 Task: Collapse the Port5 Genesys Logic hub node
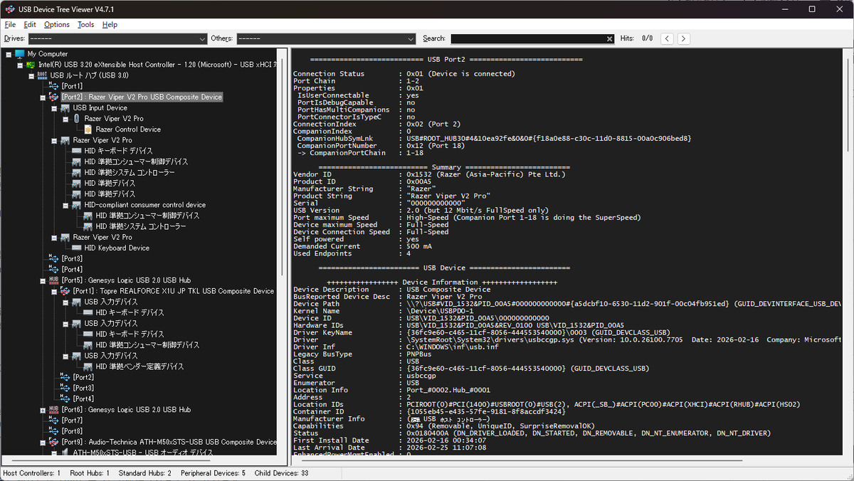[43, 280]
